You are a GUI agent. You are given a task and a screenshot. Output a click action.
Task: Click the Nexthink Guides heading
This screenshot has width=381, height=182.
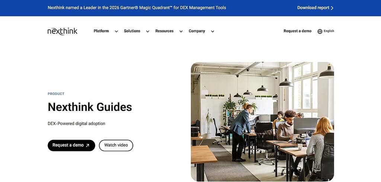point(90,107)
